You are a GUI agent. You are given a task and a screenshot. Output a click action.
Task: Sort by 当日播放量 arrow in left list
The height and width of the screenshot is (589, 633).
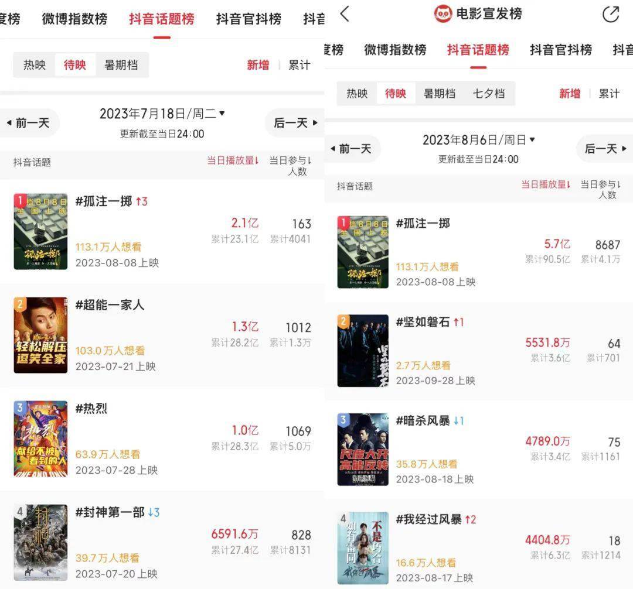[x=257, y=160]
